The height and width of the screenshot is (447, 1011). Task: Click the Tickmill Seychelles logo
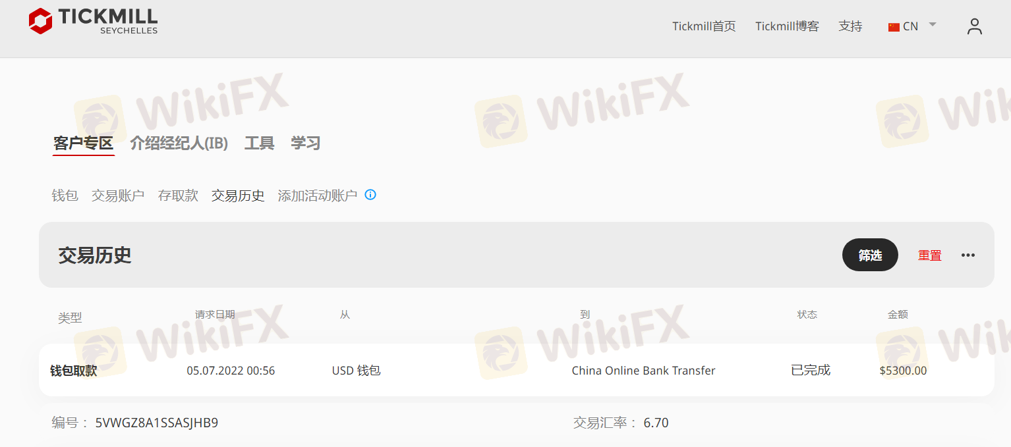93,21
